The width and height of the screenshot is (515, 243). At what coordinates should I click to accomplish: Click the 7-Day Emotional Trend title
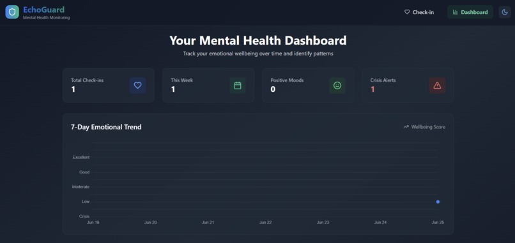coord(106,127)
